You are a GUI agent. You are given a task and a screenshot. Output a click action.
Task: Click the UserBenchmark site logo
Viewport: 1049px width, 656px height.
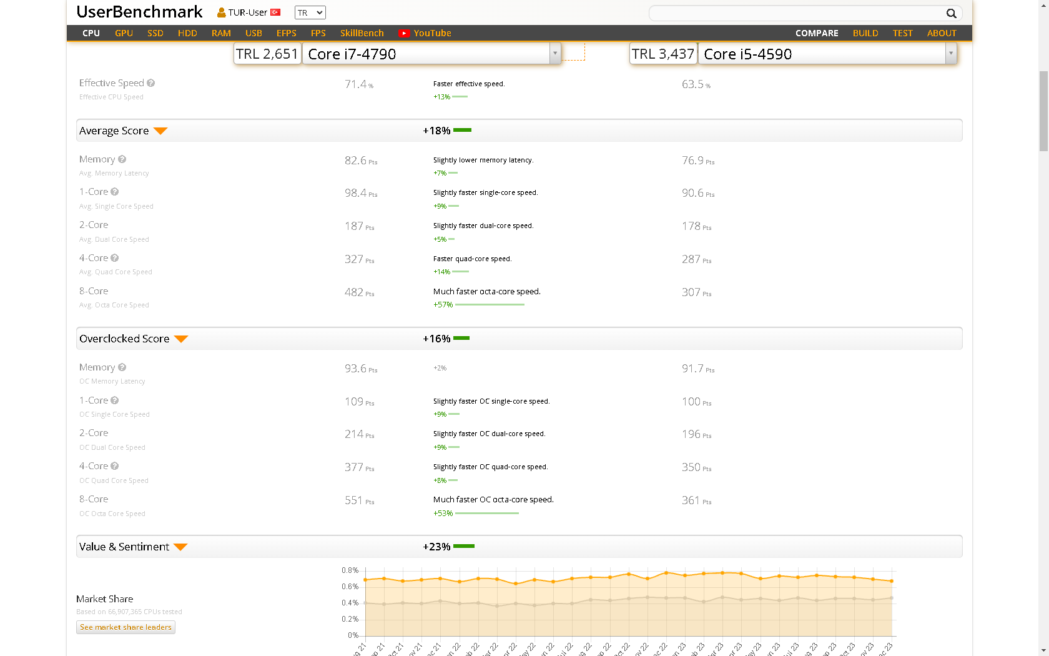coord(139,12)
